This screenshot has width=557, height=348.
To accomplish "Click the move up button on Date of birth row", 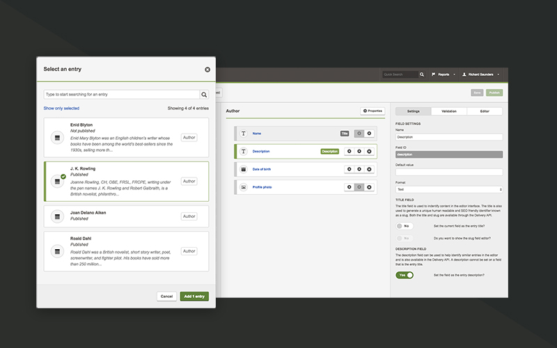I will pyautogui.click(x=350, y=169).
